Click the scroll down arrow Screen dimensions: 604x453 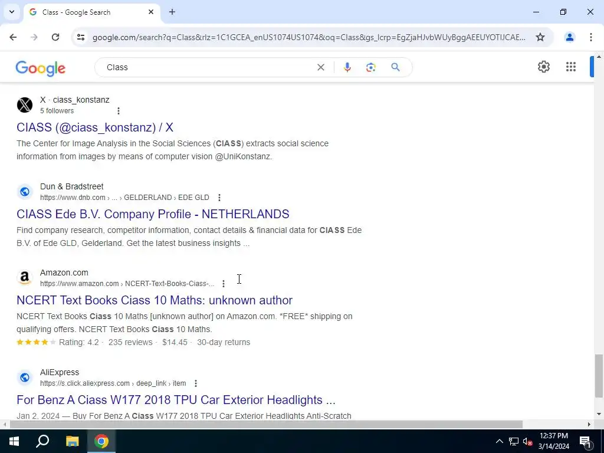click(x=599, y=415)
